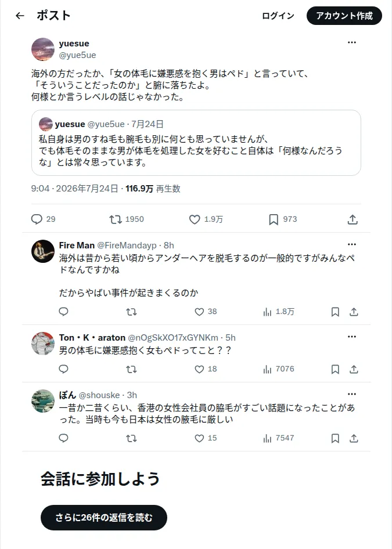This screenshot has height=549, width=392.
Task: Repost the main post with 1950 reposts
Action: 126,219
